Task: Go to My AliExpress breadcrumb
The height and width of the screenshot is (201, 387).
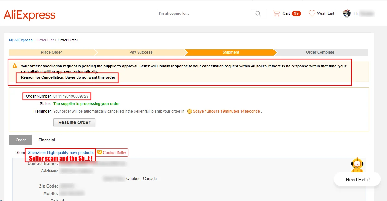Action: click(21, 40)
